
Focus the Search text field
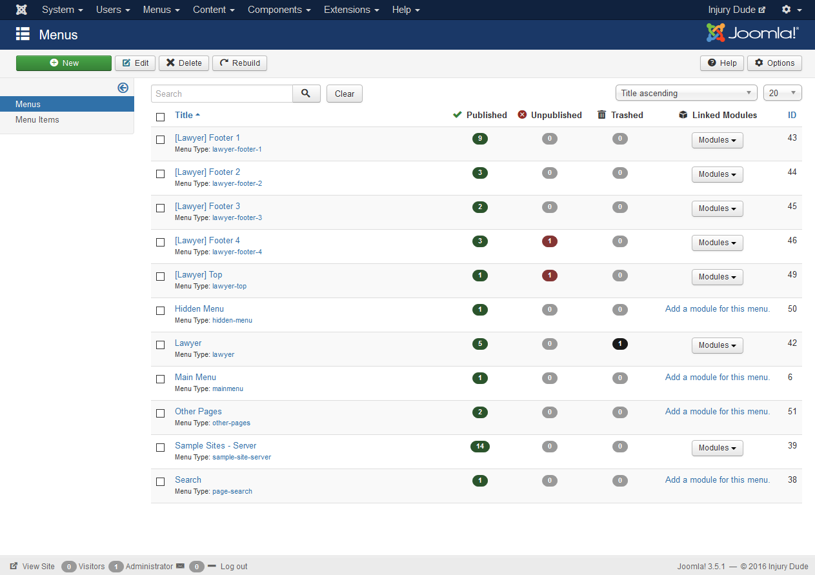coord(222,94)
